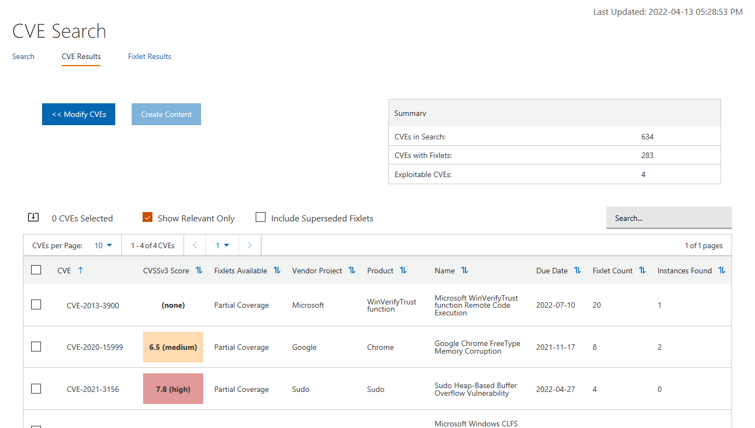Go to the Search tab
The width and height of the screenshot is (755, 428).
23,56
